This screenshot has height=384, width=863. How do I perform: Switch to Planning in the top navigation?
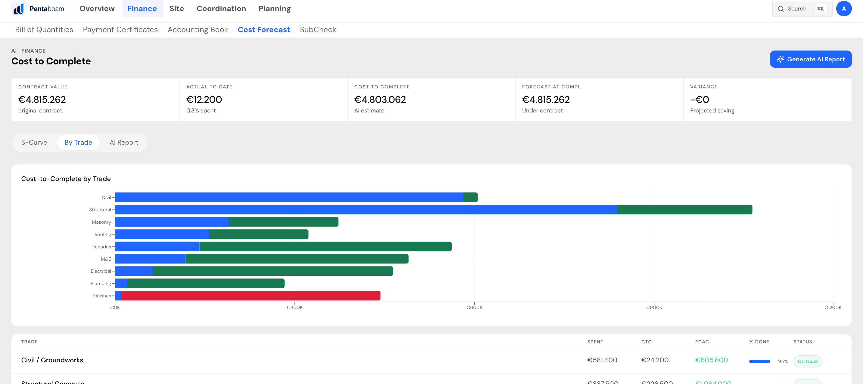(x=274, y=9)
